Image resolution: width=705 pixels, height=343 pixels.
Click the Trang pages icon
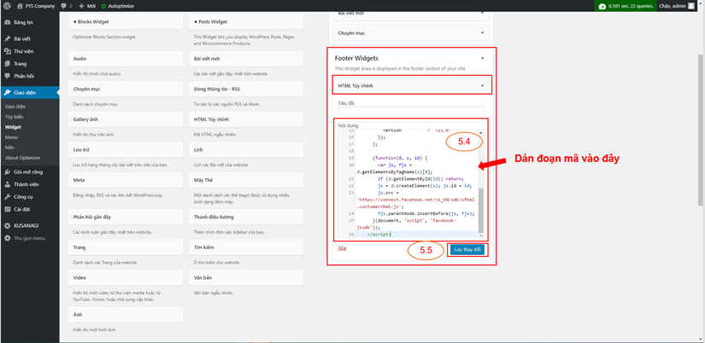pos(7,64)
